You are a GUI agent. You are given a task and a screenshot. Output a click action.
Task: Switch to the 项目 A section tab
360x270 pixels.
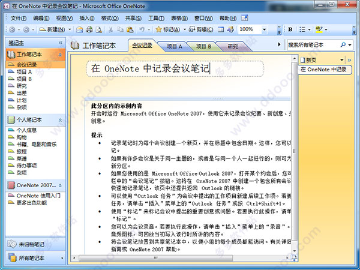pyautogui.click(x=174, y=46)
